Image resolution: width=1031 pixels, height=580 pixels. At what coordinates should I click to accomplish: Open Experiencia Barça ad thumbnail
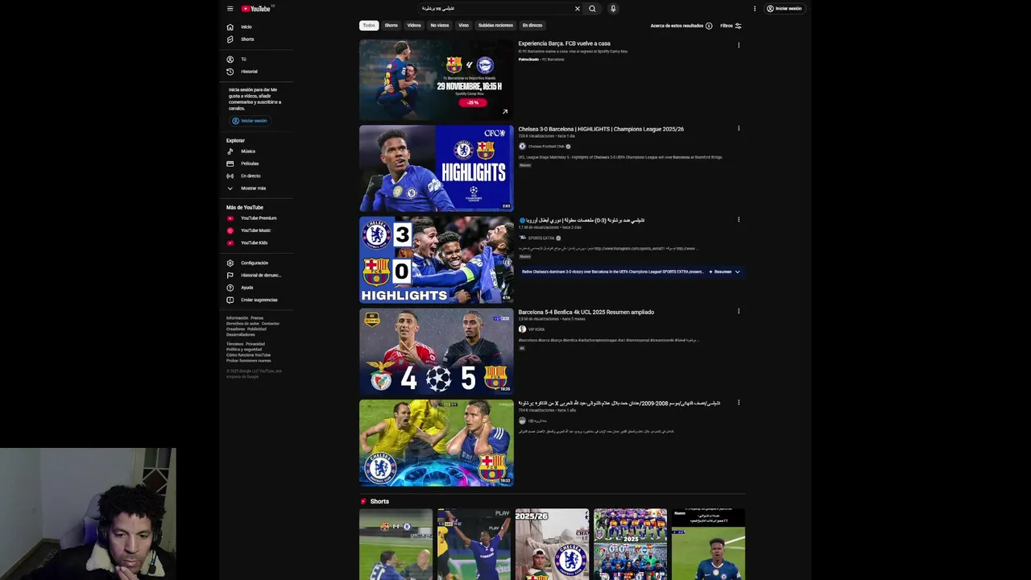tap(436, 80)
